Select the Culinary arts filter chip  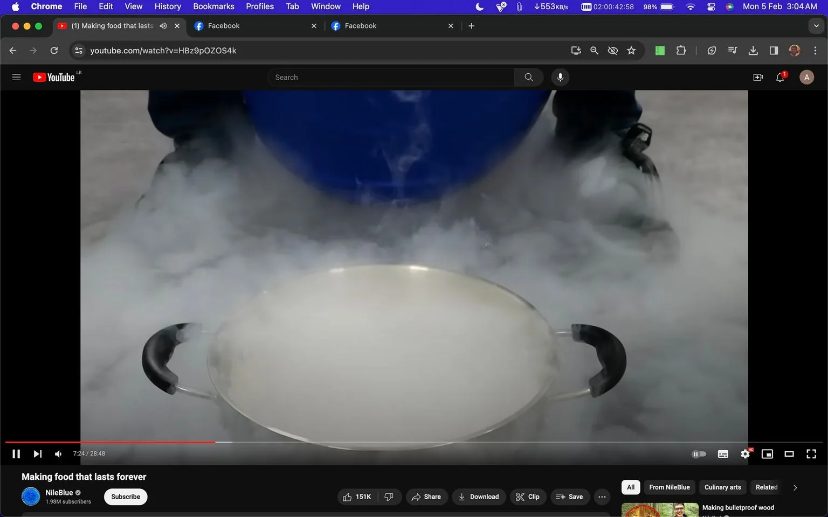click(722, 487)
